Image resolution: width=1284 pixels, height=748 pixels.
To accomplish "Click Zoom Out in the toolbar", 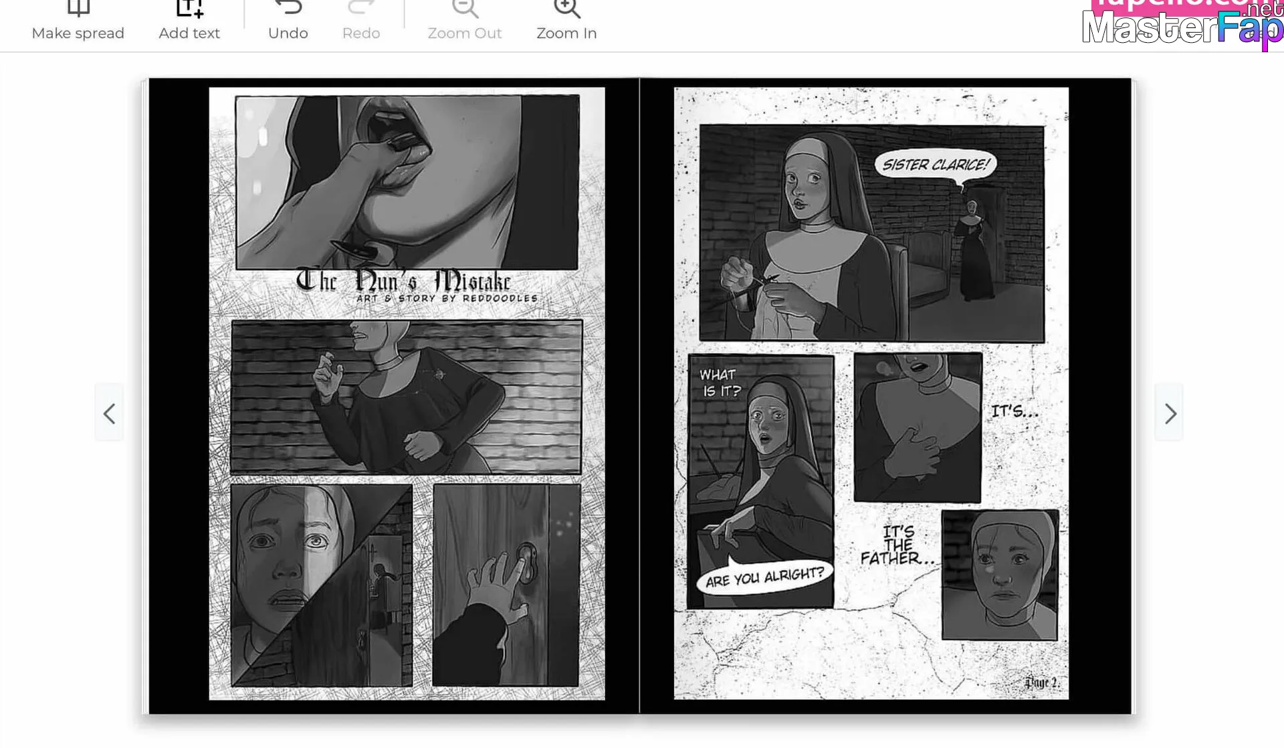I will (x=465, y=22).
